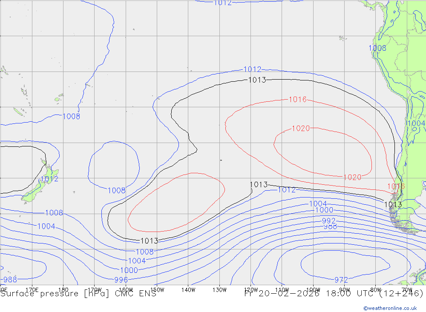Click the 1008 label off the Peru coast
The image size is (426, 312).
click(x=377, y=48)
